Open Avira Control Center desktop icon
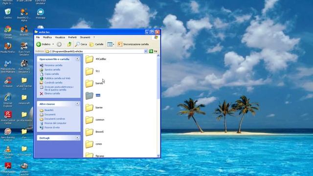This screenshot has height=176, width=313. click(x=8, y=118)
